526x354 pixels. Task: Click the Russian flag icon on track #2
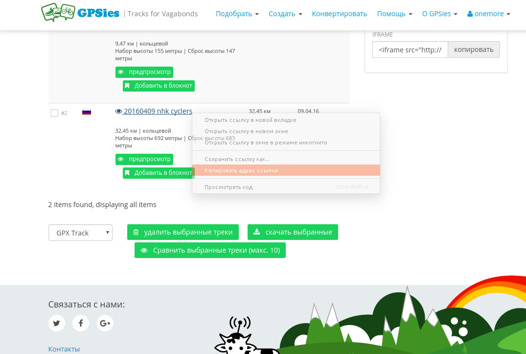[x=87, y=112]
